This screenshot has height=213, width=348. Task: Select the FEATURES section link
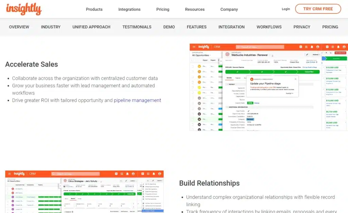(x=197, y=27)
